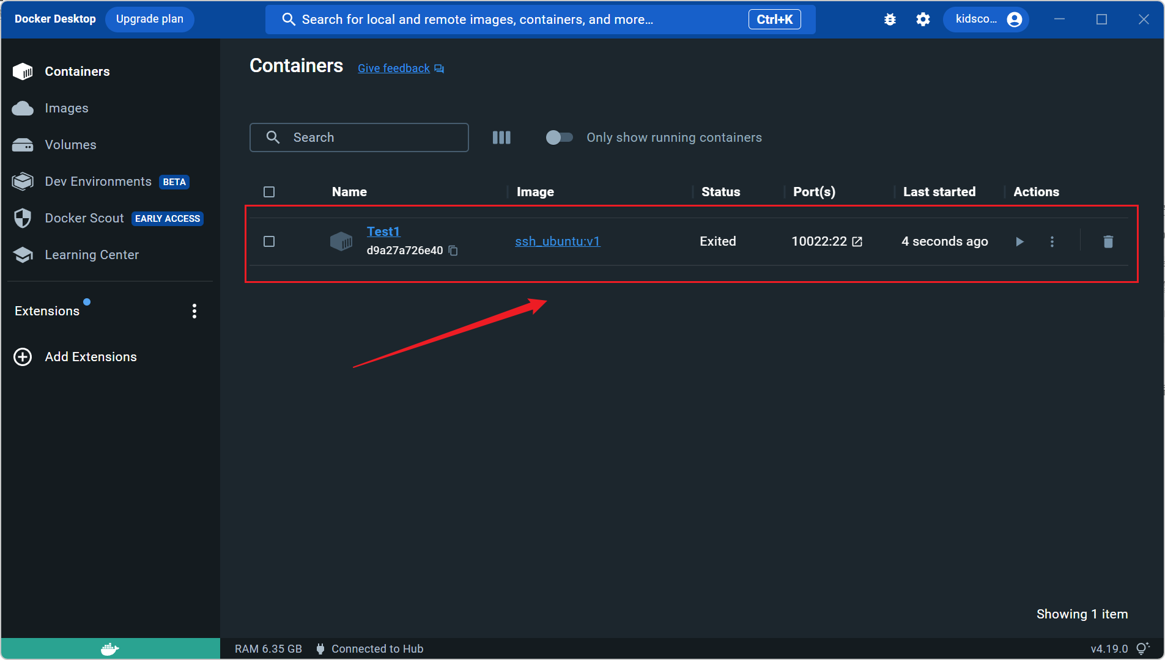Sort by Image column header
The image size is (1165, 660).
point(535,192)
